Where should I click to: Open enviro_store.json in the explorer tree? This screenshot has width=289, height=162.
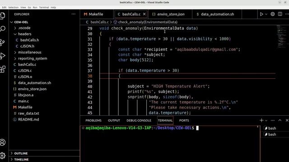(44, 89)
